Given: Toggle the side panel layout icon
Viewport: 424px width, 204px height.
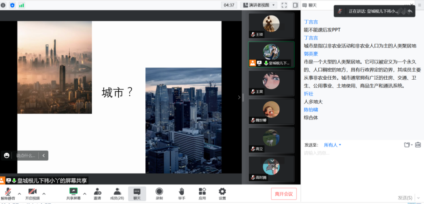Looking at the screenshot, I should pos(295,5).
